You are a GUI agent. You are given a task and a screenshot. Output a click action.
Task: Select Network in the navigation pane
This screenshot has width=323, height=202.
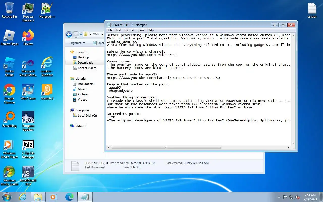coord(81,126)
